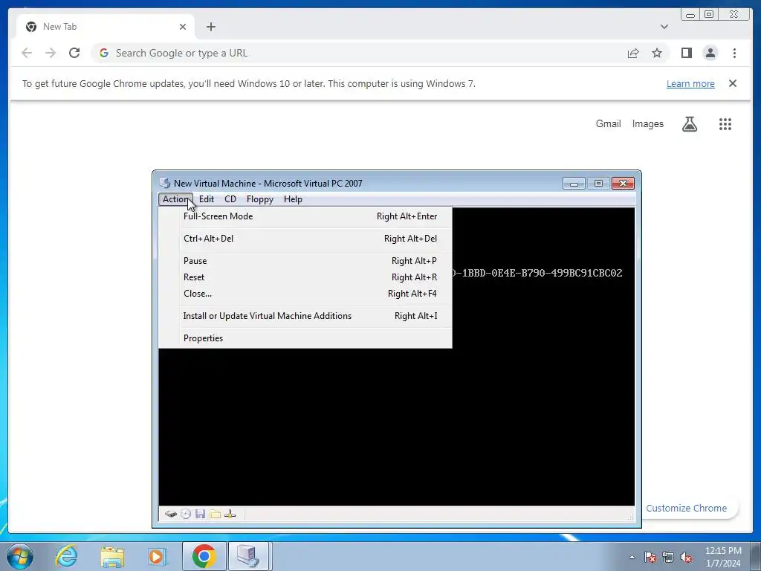Click the Show desktop button

(x=756, y=556)
